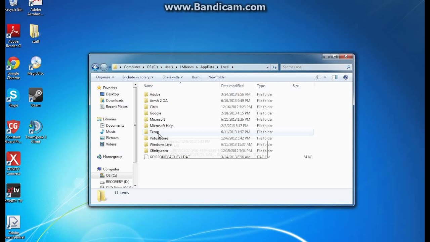
Task: Click the Explorer Back arrow button
Action: [95, 67]
